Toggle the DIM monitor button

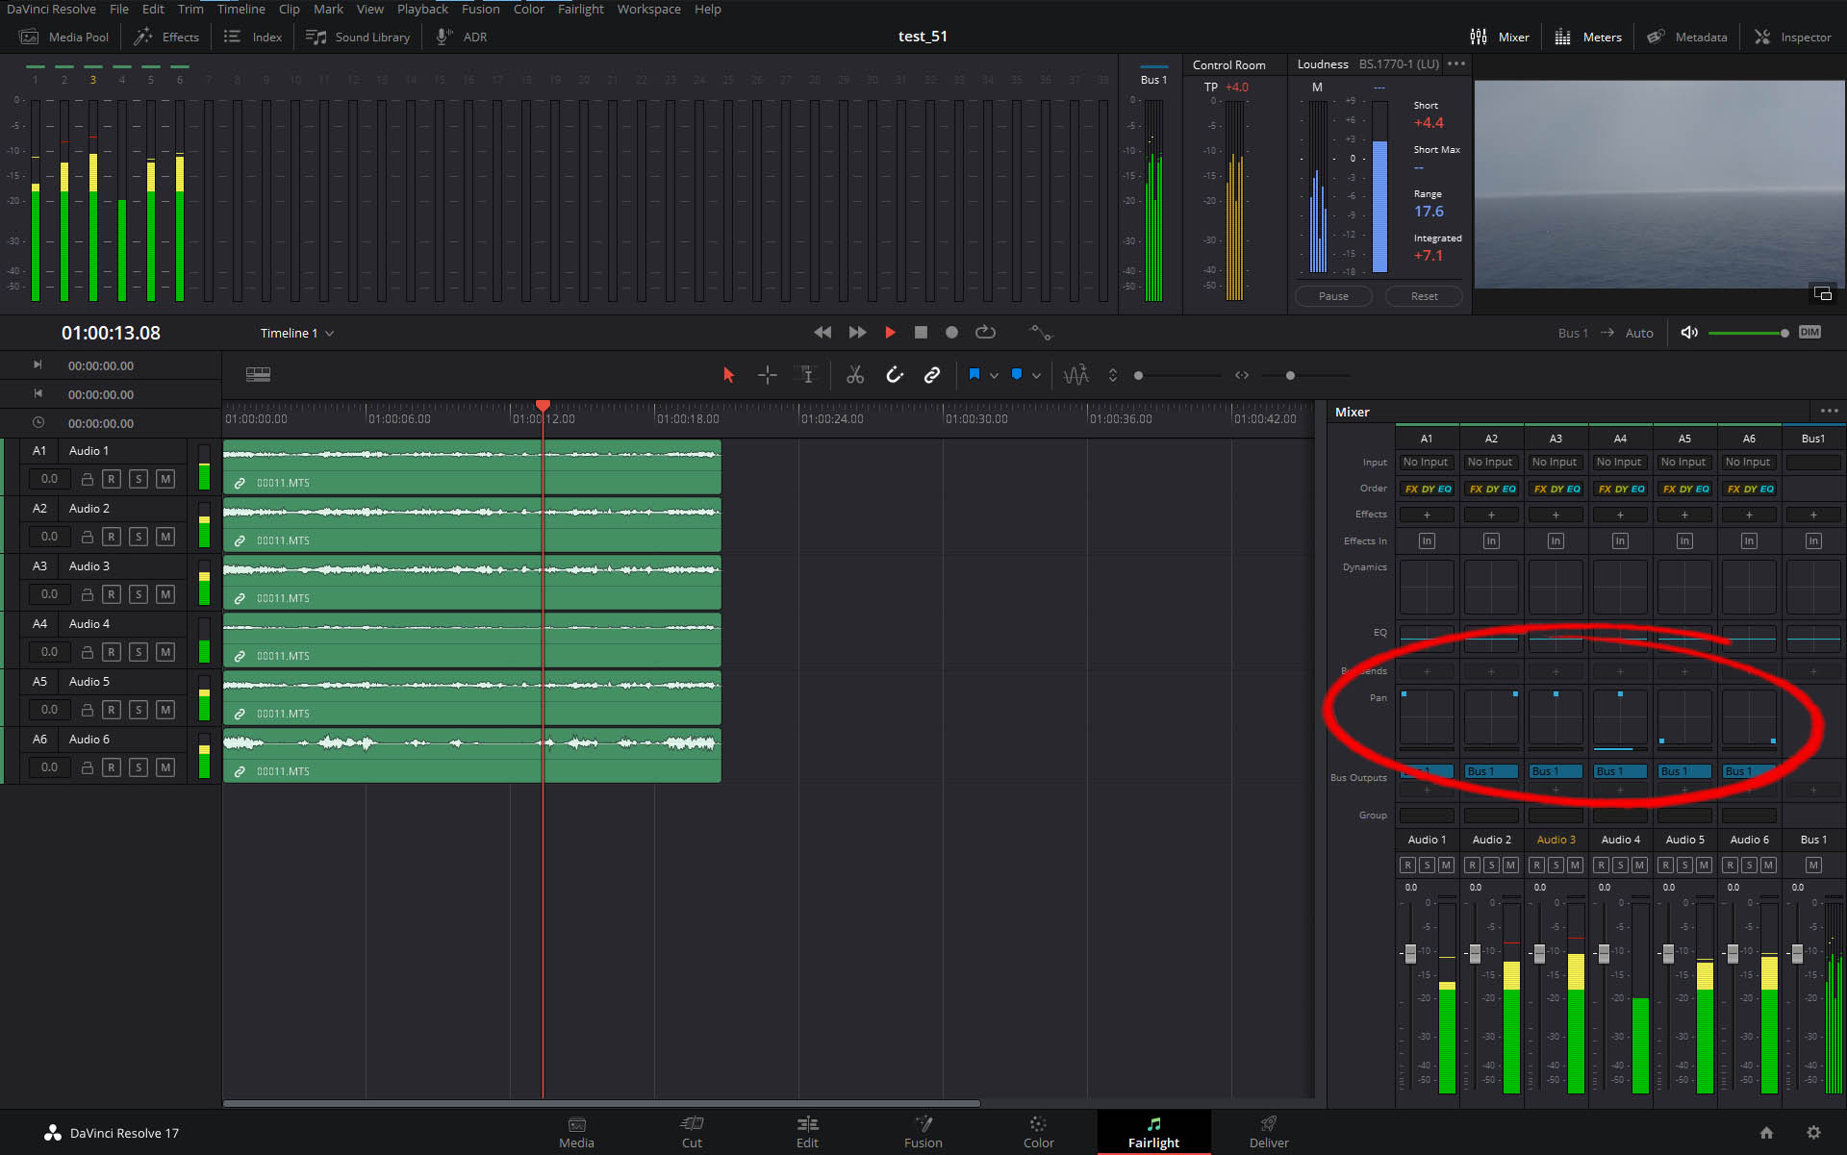(x=1809, y=333)
